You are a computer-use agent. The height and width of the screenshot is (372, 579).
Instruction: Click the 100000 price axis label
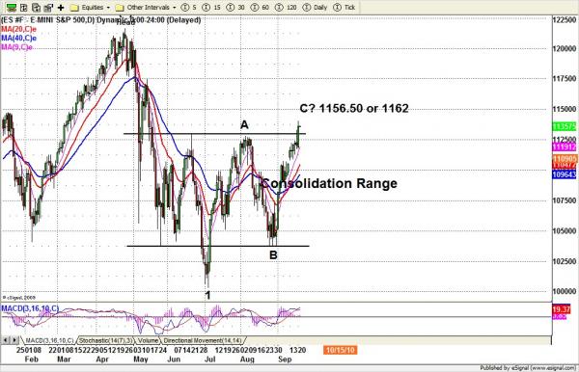point(565,291)
